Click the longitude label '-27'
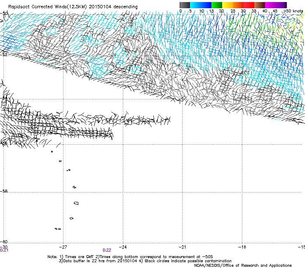Screen dimensions: 305x268 pos(63,247)
